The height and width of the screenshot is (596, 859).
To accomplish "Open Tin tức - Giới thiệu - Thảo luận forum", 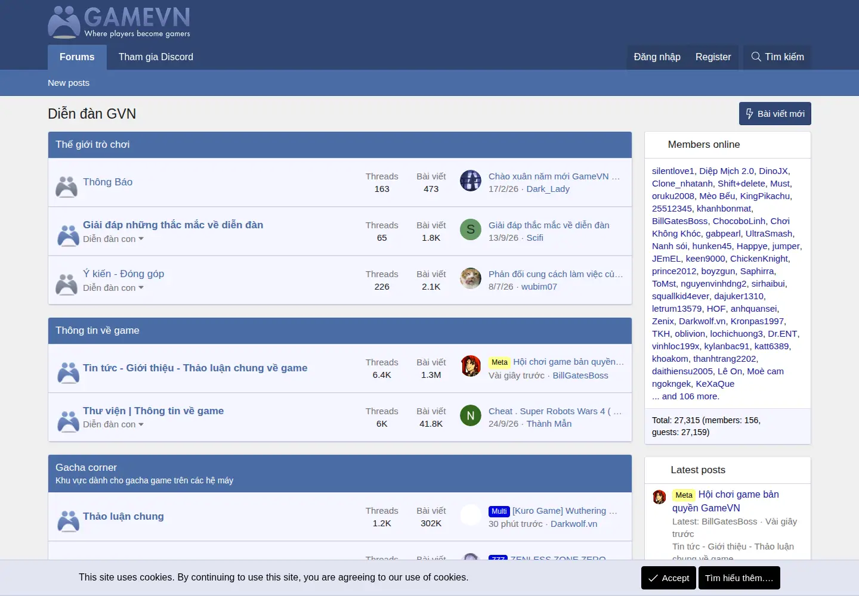I will [195, 368].
